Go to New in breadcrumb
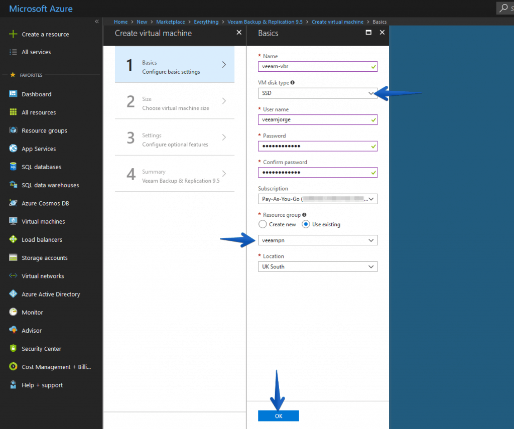The width and height of the screenshot is (514, 429). (142, 22)
